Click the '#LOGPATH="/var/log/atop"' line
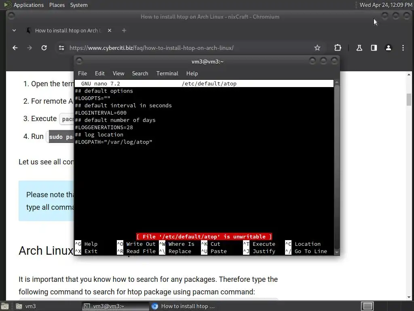The width and height of the screenshot is (414, 311). click(114, 142)
